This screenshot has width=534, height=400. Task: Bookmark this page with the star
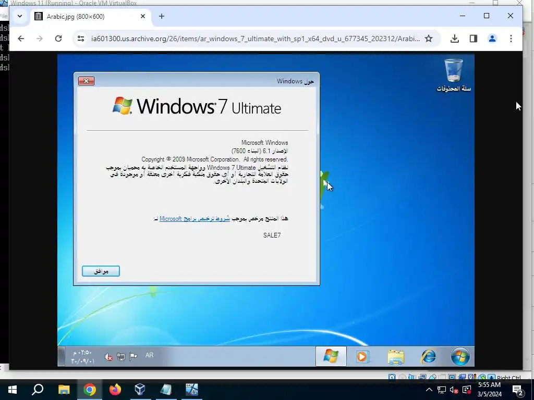coord(429,39)
